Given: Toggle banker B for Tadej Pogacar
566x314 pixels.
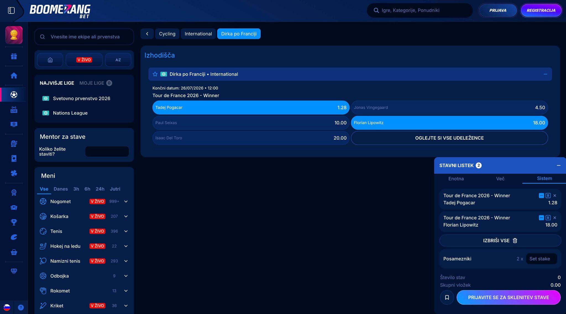Looking at the screenshot, I should [x=548, y=196].
